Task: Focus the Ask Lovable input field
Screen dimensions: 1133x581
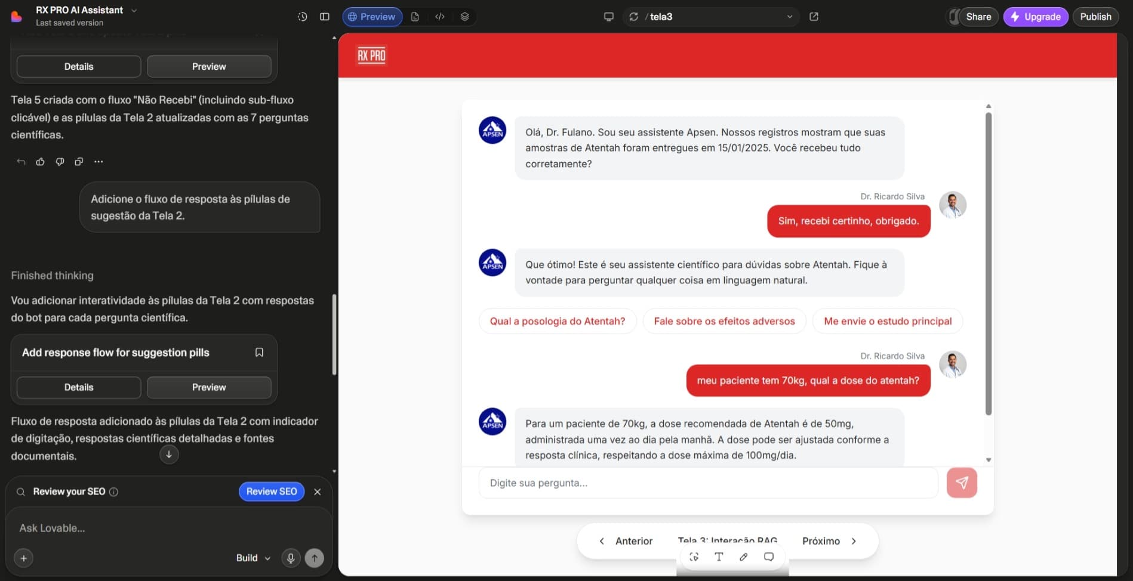Action: pos(169,528)
